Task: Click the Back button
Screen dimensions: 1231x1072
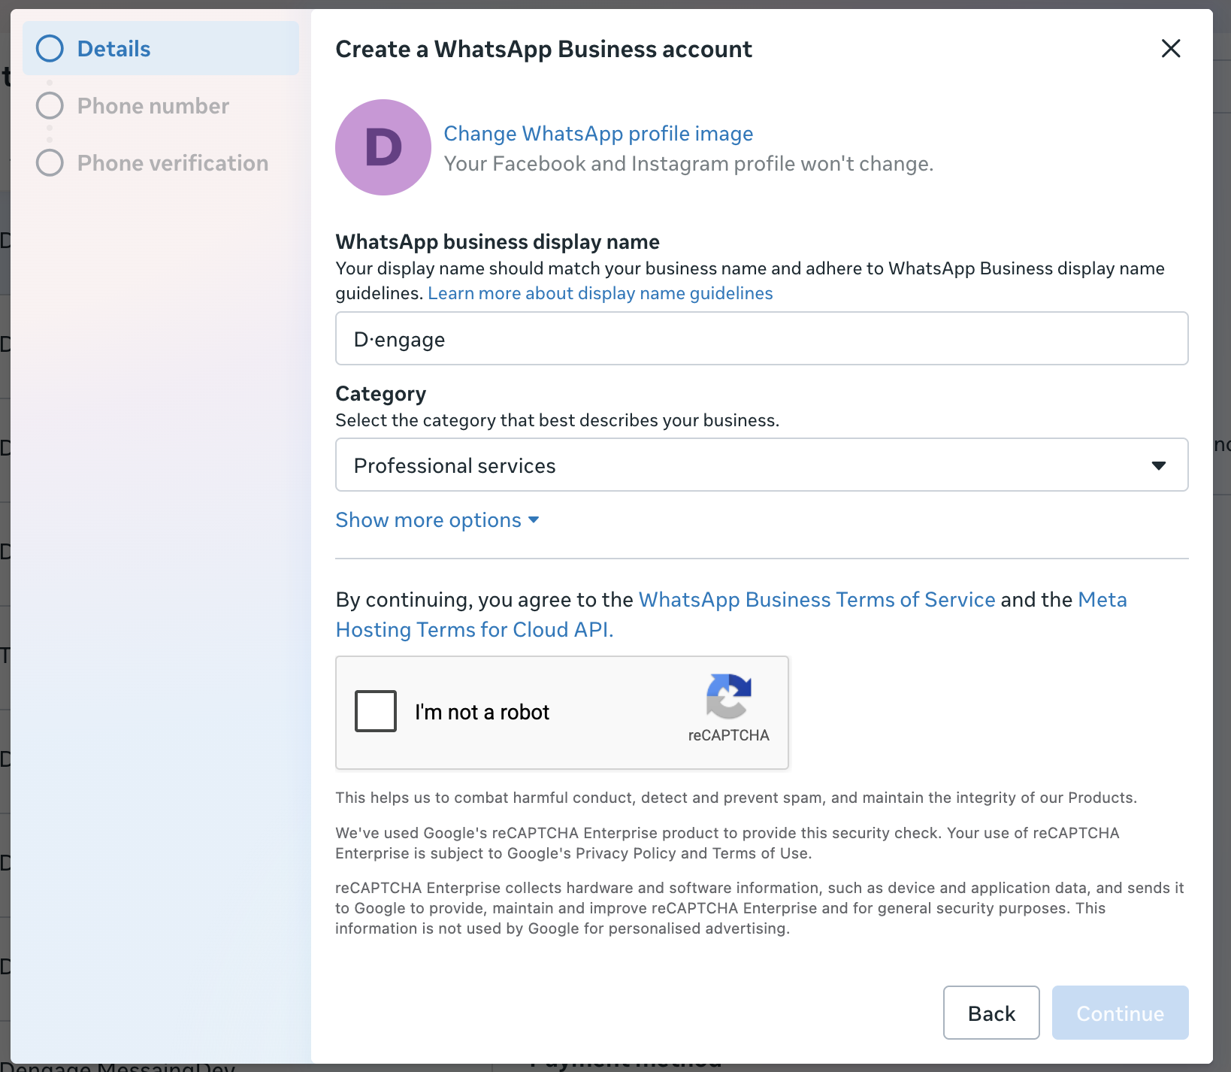Action: coord(991,1013)
